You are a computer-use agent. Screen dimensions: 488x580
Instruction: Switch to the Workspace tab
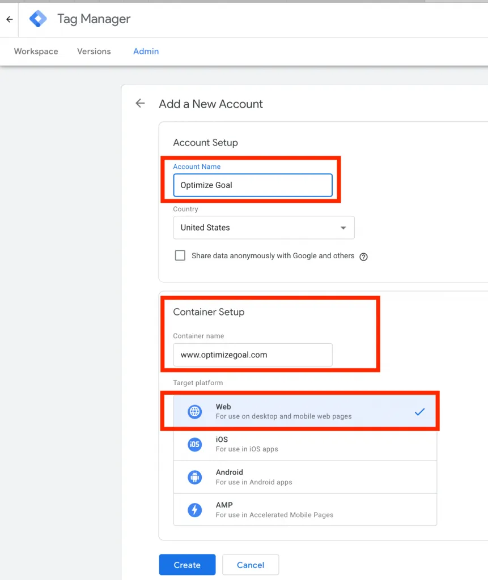(x=36, y=52)
